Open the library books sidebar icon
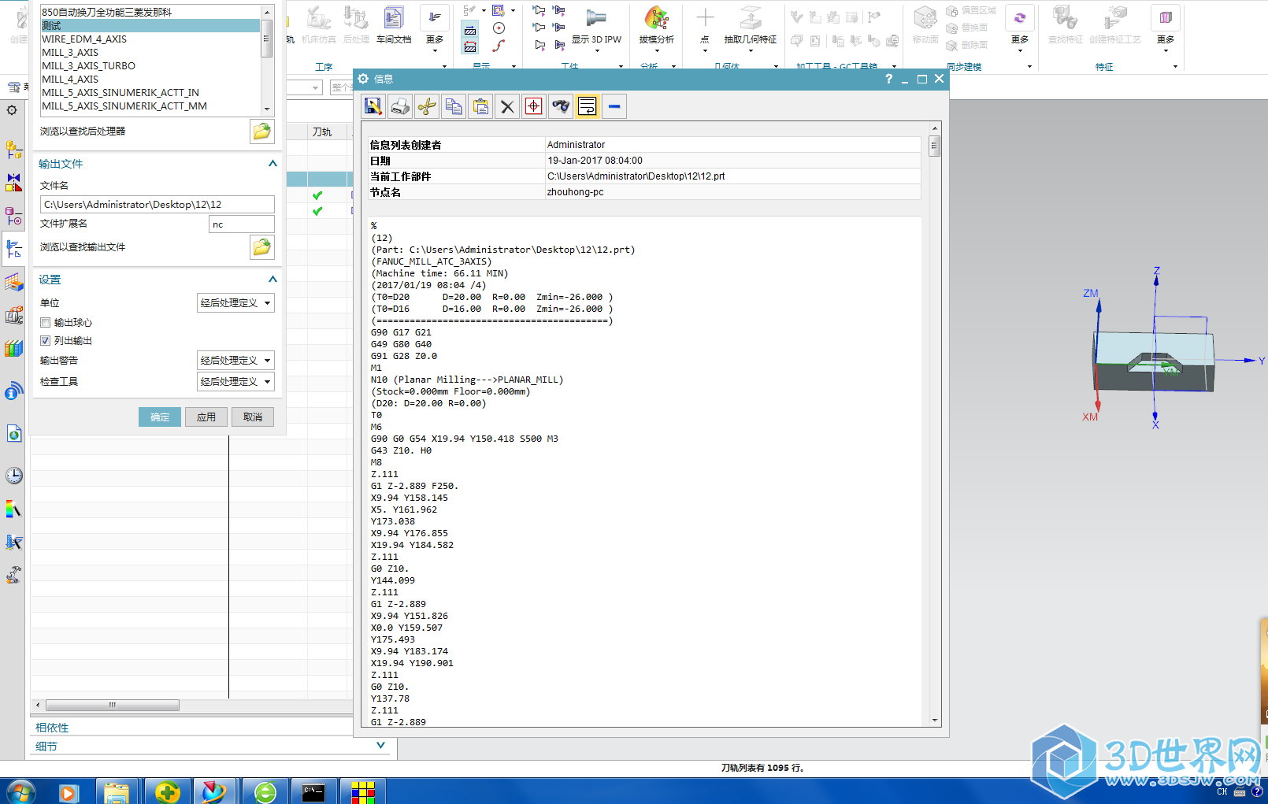1268x804 pixels. (13, 348)
